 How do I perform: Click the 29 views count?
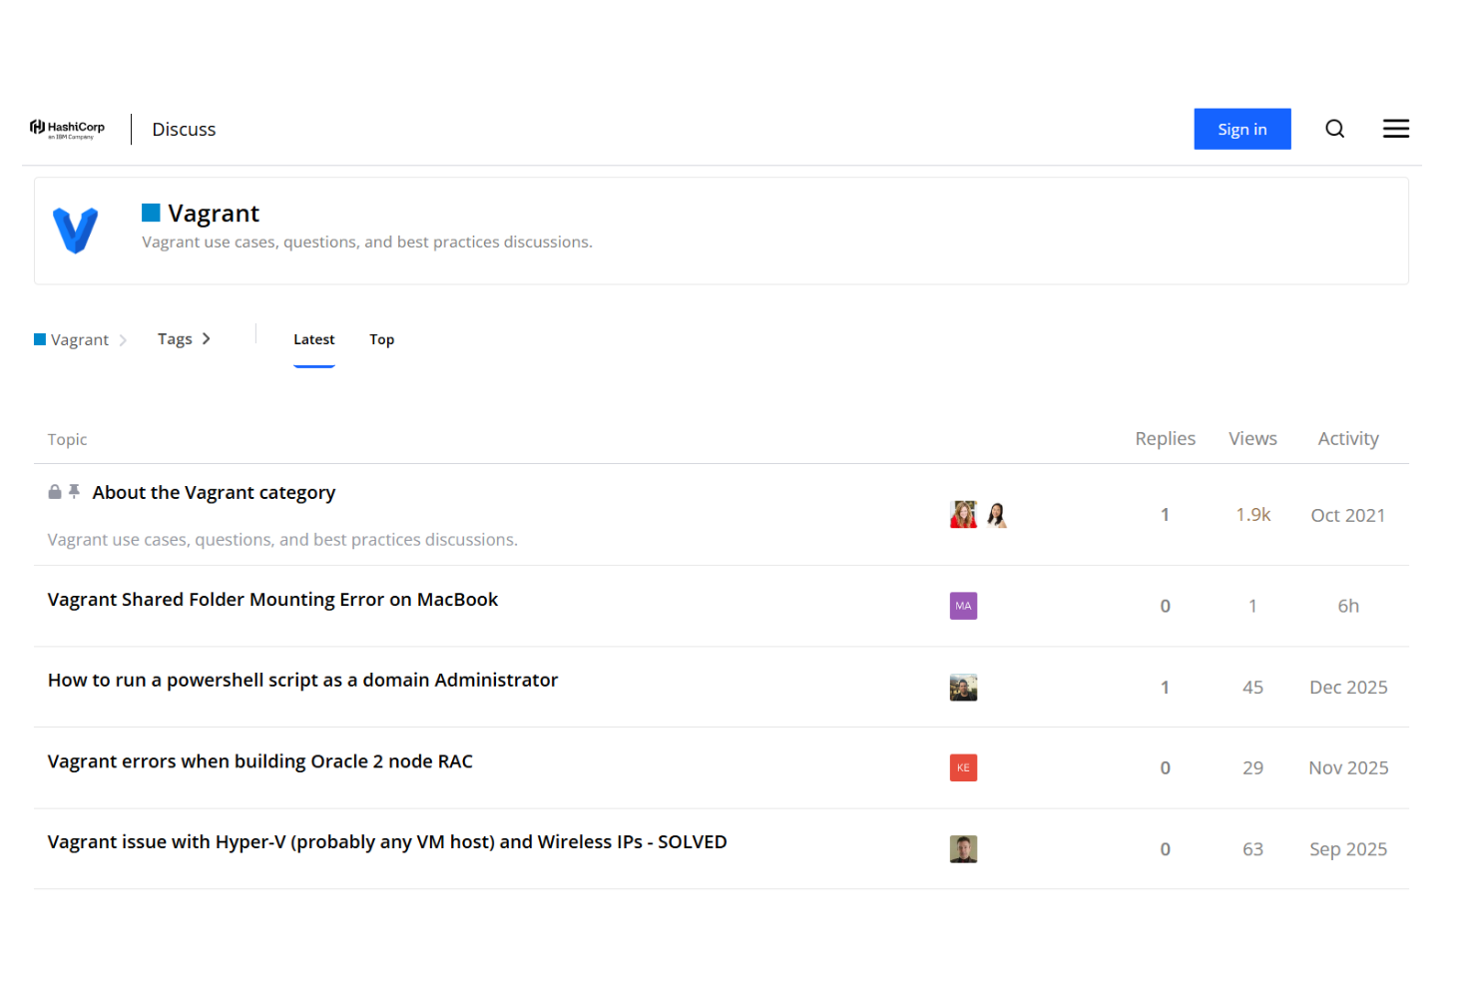[1252, 768]
